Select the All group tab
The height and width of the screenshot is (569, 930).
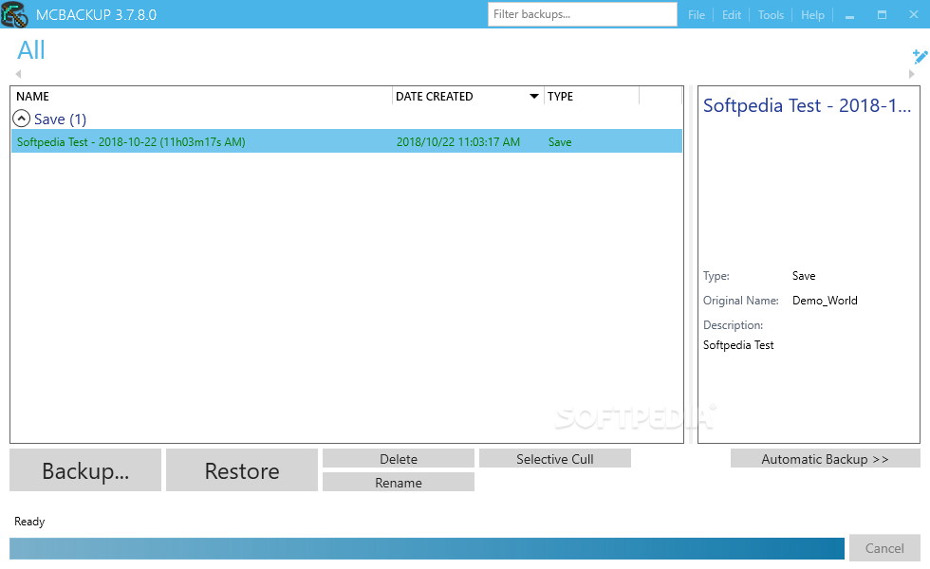30,50
